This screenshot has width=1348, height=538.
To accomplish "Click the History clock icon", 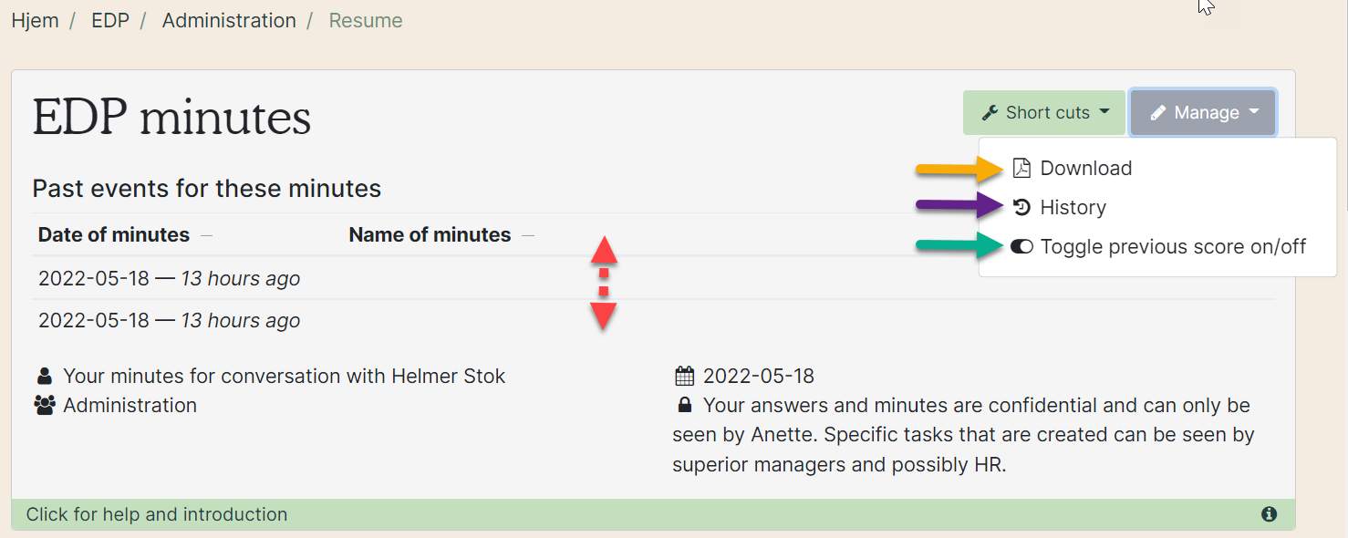I will (x=1021, y=208).
